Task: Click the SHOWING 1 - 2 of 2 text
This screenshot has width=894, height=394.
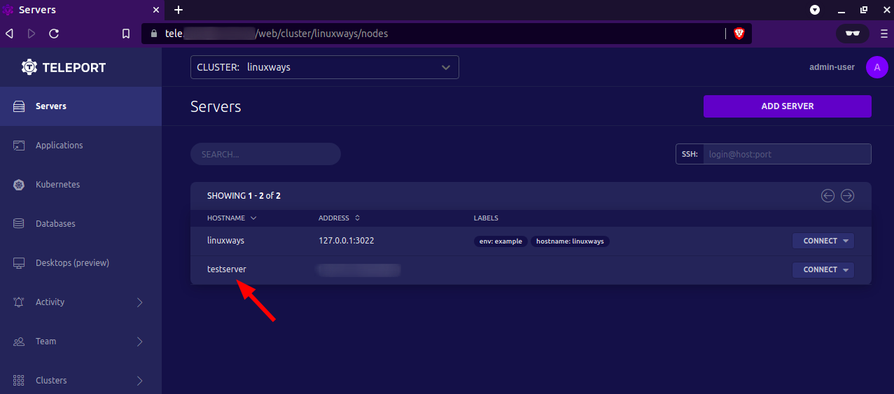Action: 244,196
